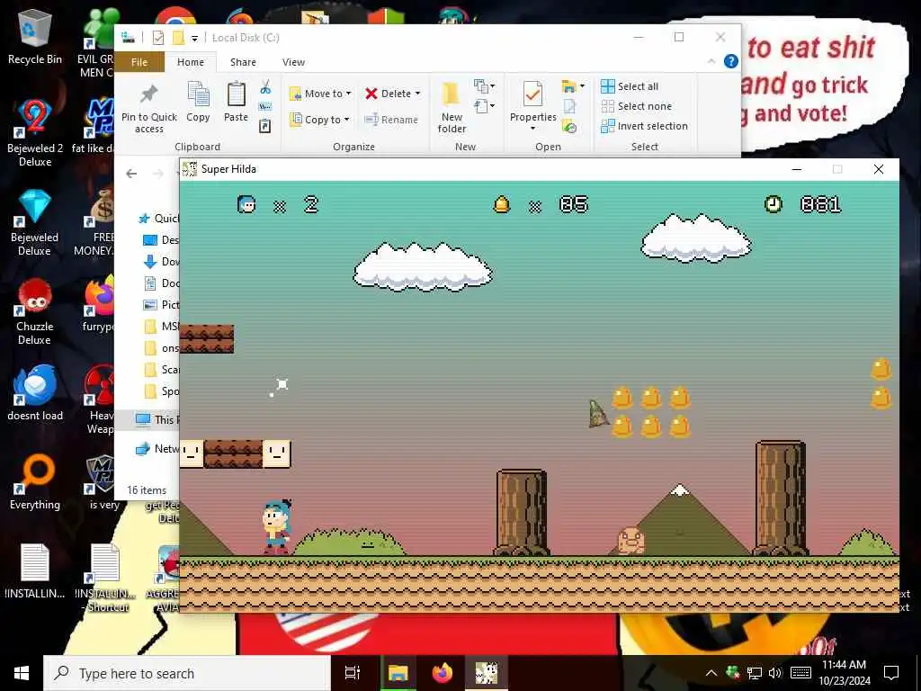This screenshot has height=691, width=921.
Task: Click the Rename button
Action: click(x=391, y=120)
